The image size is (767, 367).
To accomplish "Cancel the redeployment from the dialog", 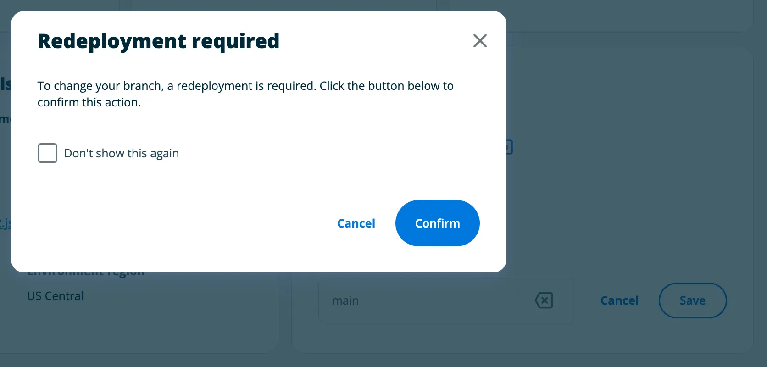I will point(356,223).
